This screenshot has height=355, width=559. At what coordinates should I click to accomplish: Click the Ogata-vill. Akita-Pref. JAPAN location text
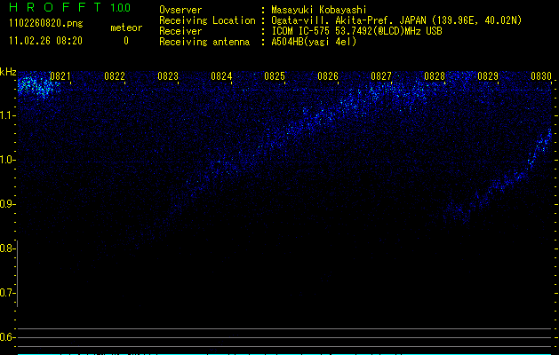click(x=396, y=20)
